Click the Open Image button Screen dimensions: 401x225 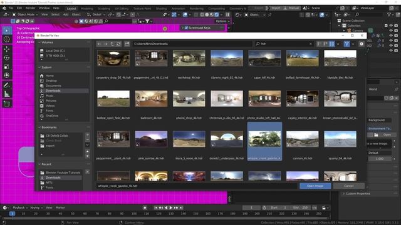[x=315, y=186]
